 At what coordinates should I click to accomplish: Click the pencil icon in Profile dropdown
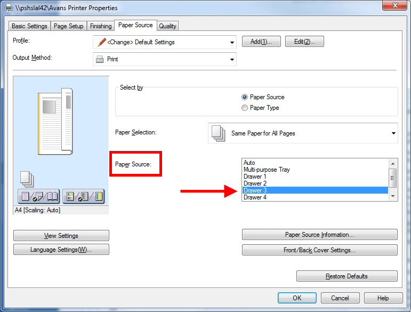coord(102,42)
